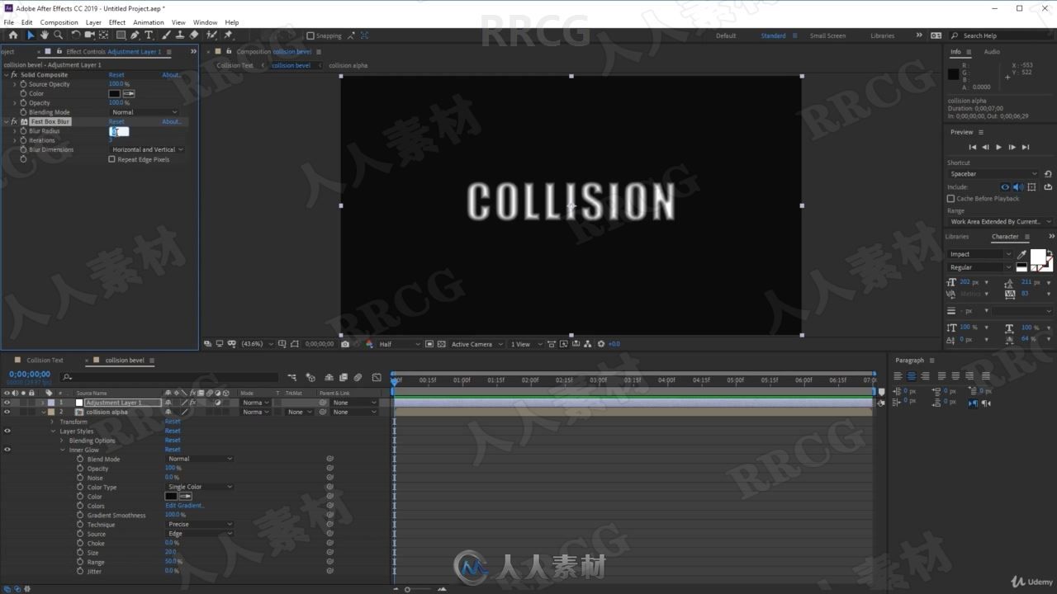The width and height of the screenshot is (1057, 594).
Task: Switch to the Libraries panel tab
Action: point(957,237)
